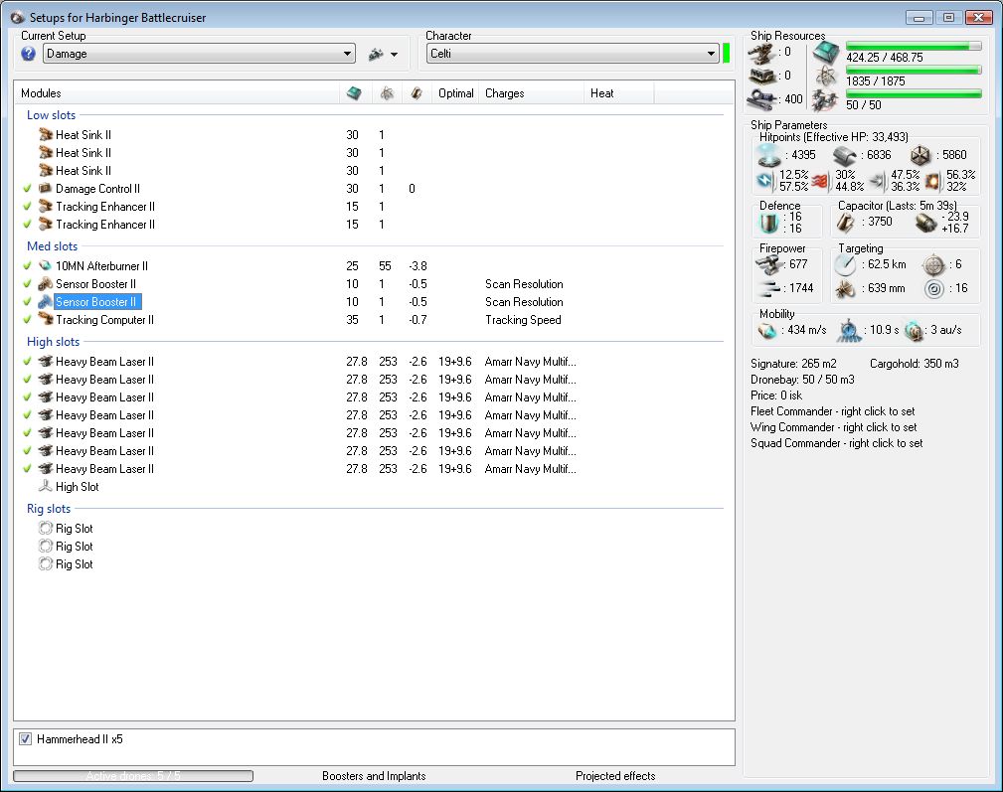
Task: Toggle the Damage Control II active checkmark
Action: pos(27,189)
